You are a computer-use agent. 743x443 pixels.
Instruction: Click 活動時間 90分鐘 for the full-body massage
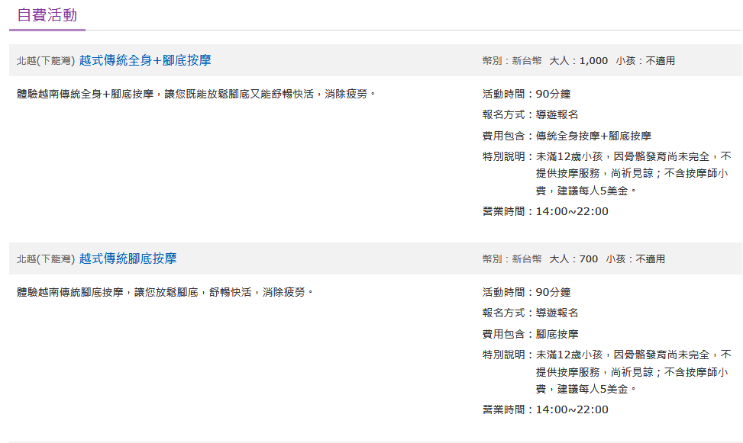click(526, 95)
